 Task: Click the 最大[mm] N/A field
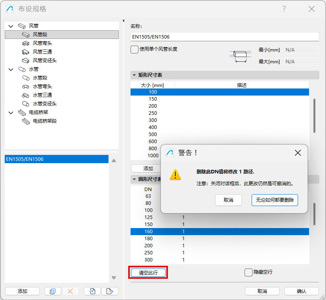click(x=302, y=62)
